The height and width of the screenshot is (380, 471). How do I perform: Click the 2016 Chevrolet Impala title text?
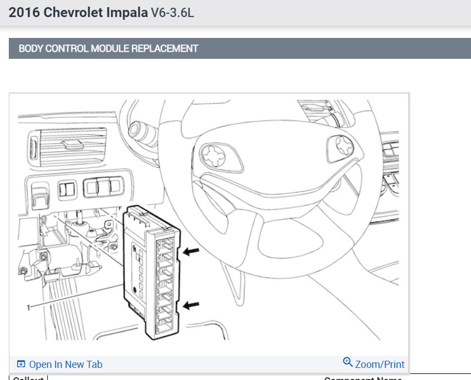point(78,13)
